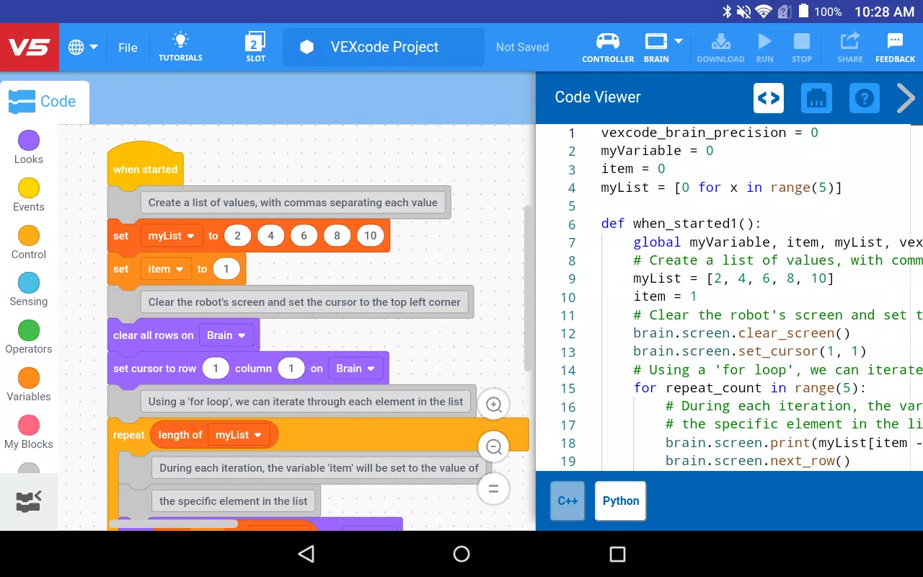Tap the Android Home navigation button
Image resolution: width=923 pixels, height=577 pixels.
coord(461,554)
